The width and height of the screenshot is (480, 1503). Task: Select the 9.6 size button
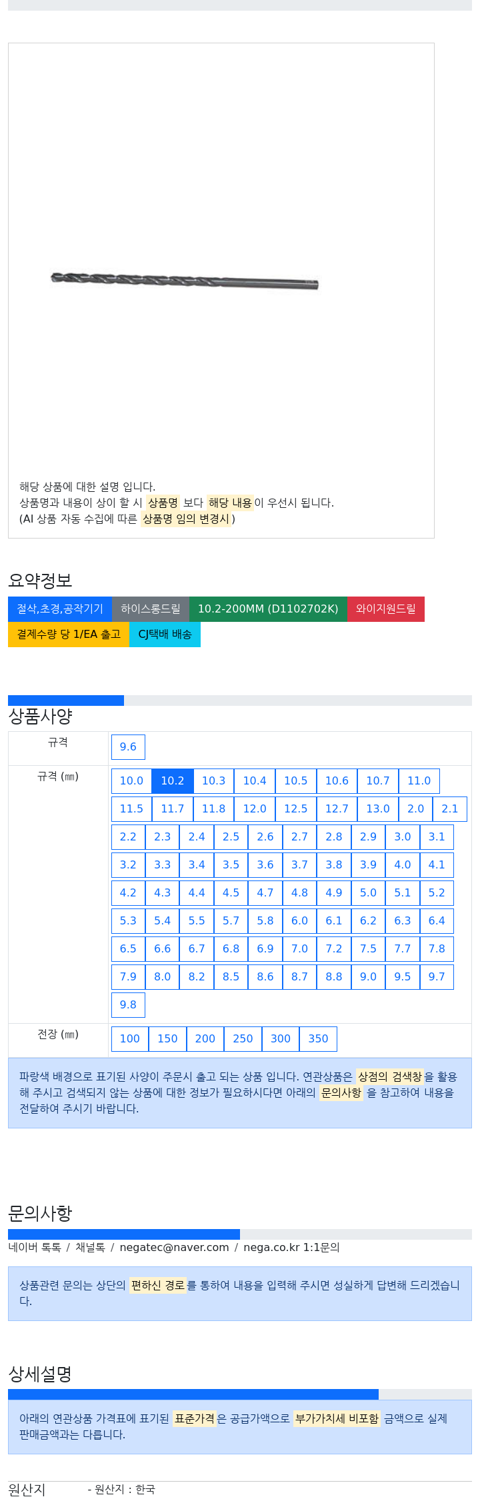(128, 747)
